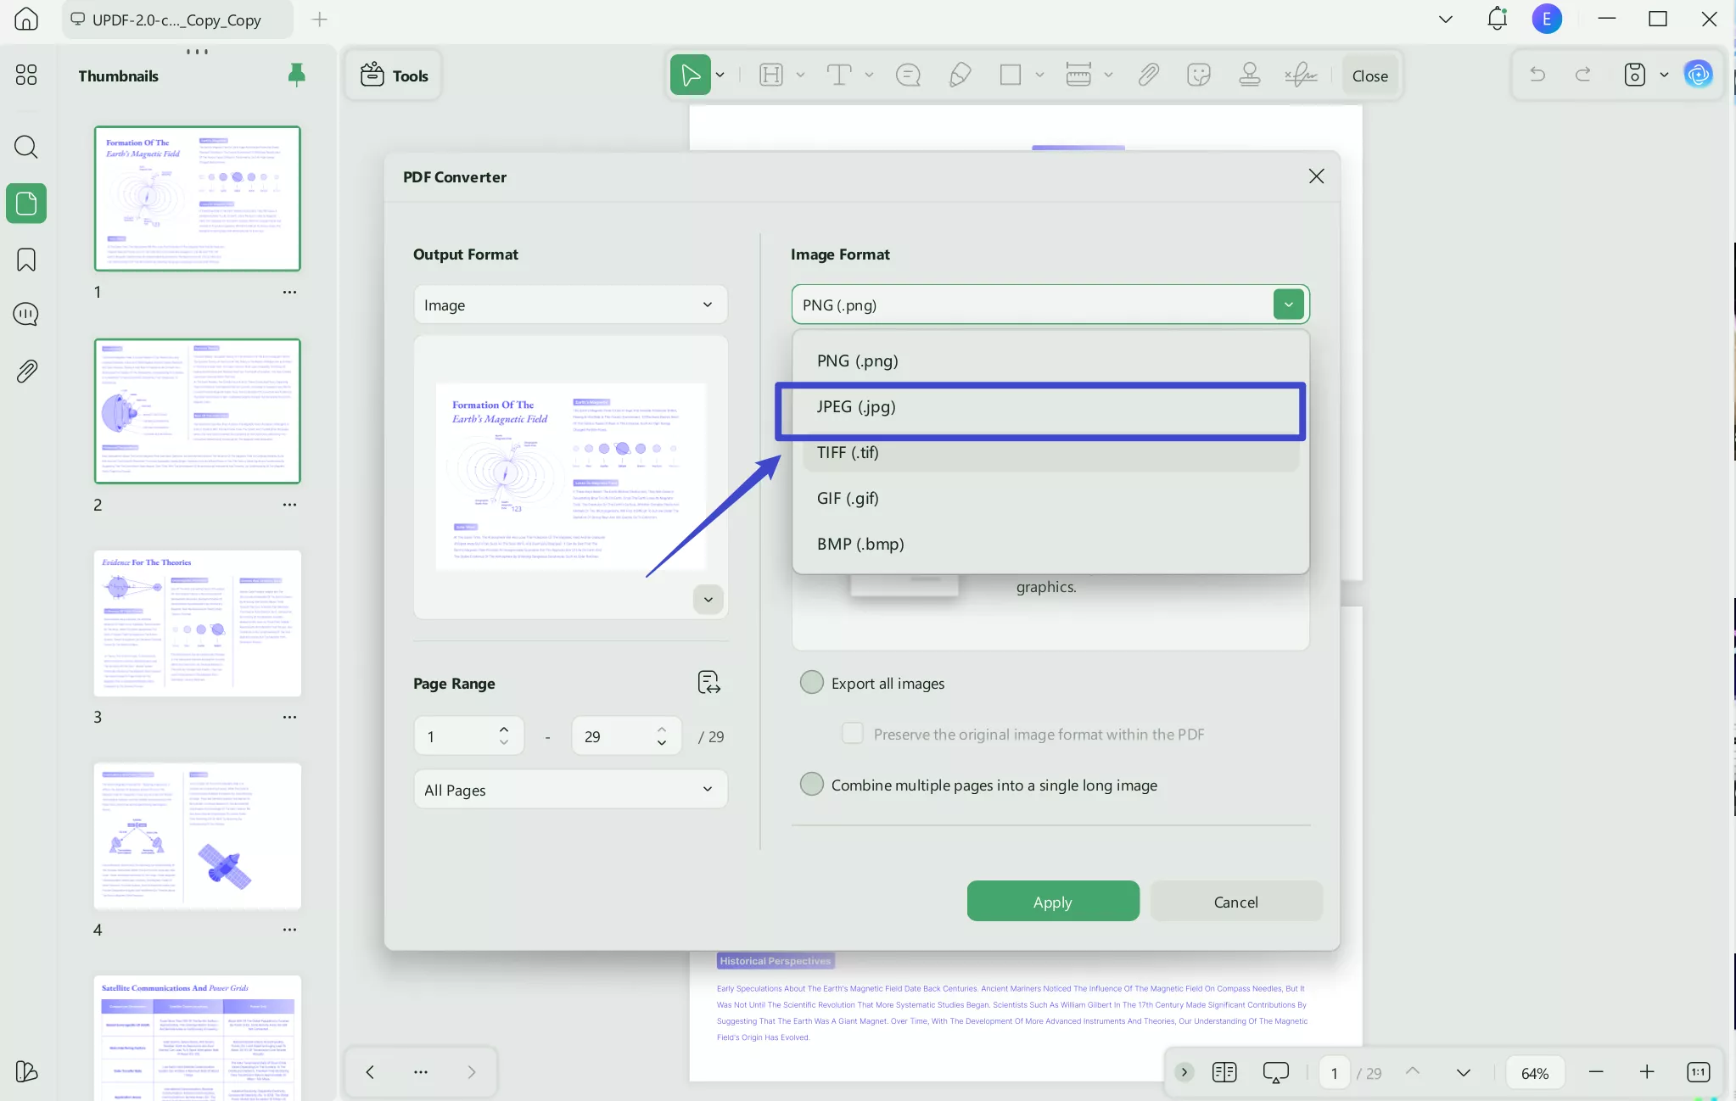
Task: Open the Attachments panel
Action: (x=25, y=371)
